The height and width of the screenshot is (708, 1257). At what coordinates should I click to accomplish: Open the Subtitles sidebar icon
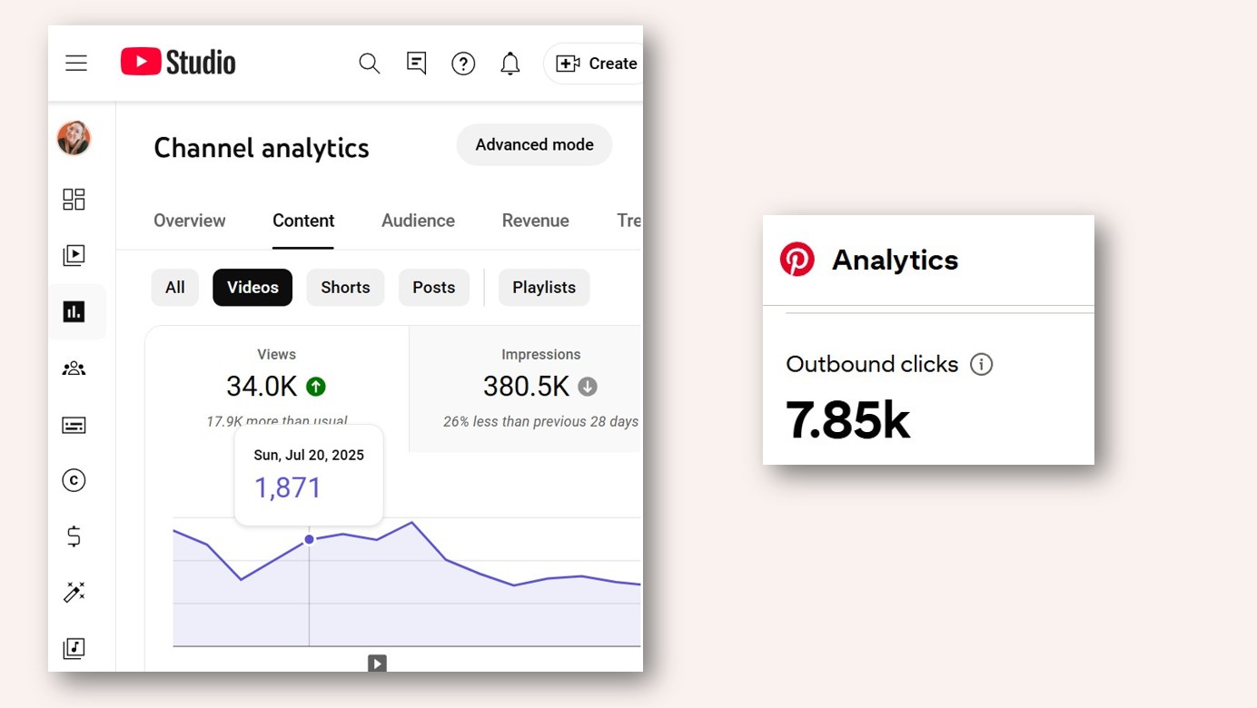(74, 425)
